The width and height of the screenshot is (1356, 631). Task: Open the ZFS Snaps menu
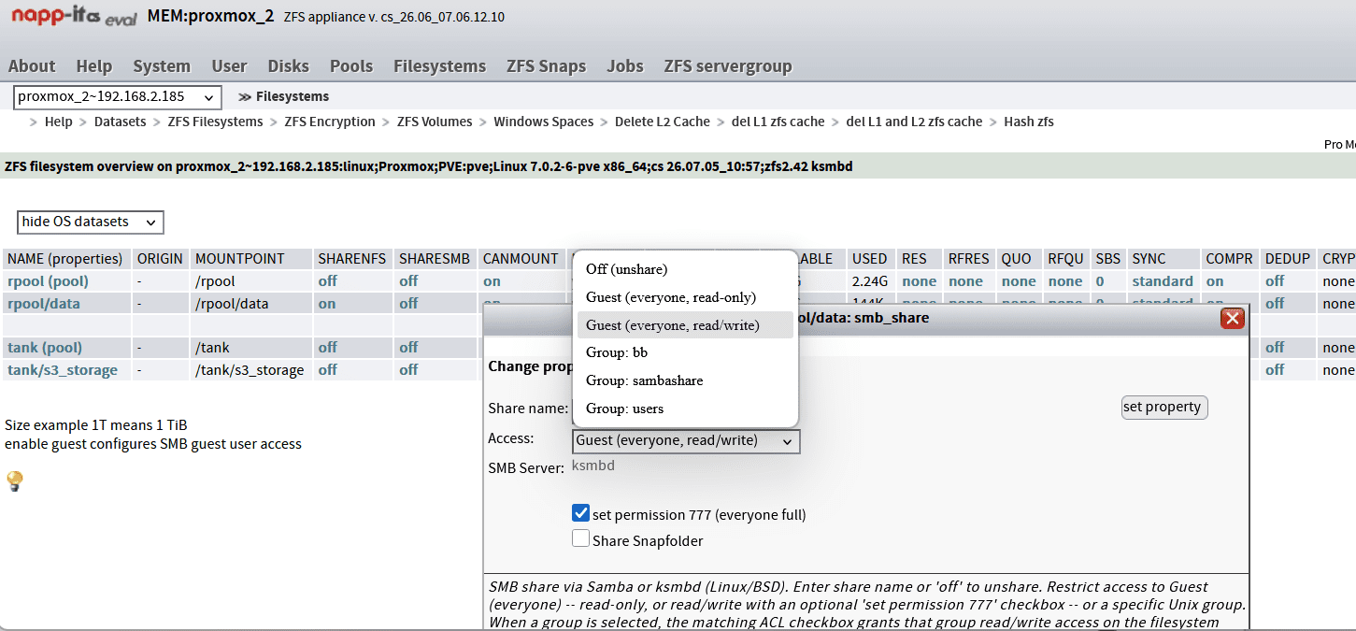tap(546, 66)
